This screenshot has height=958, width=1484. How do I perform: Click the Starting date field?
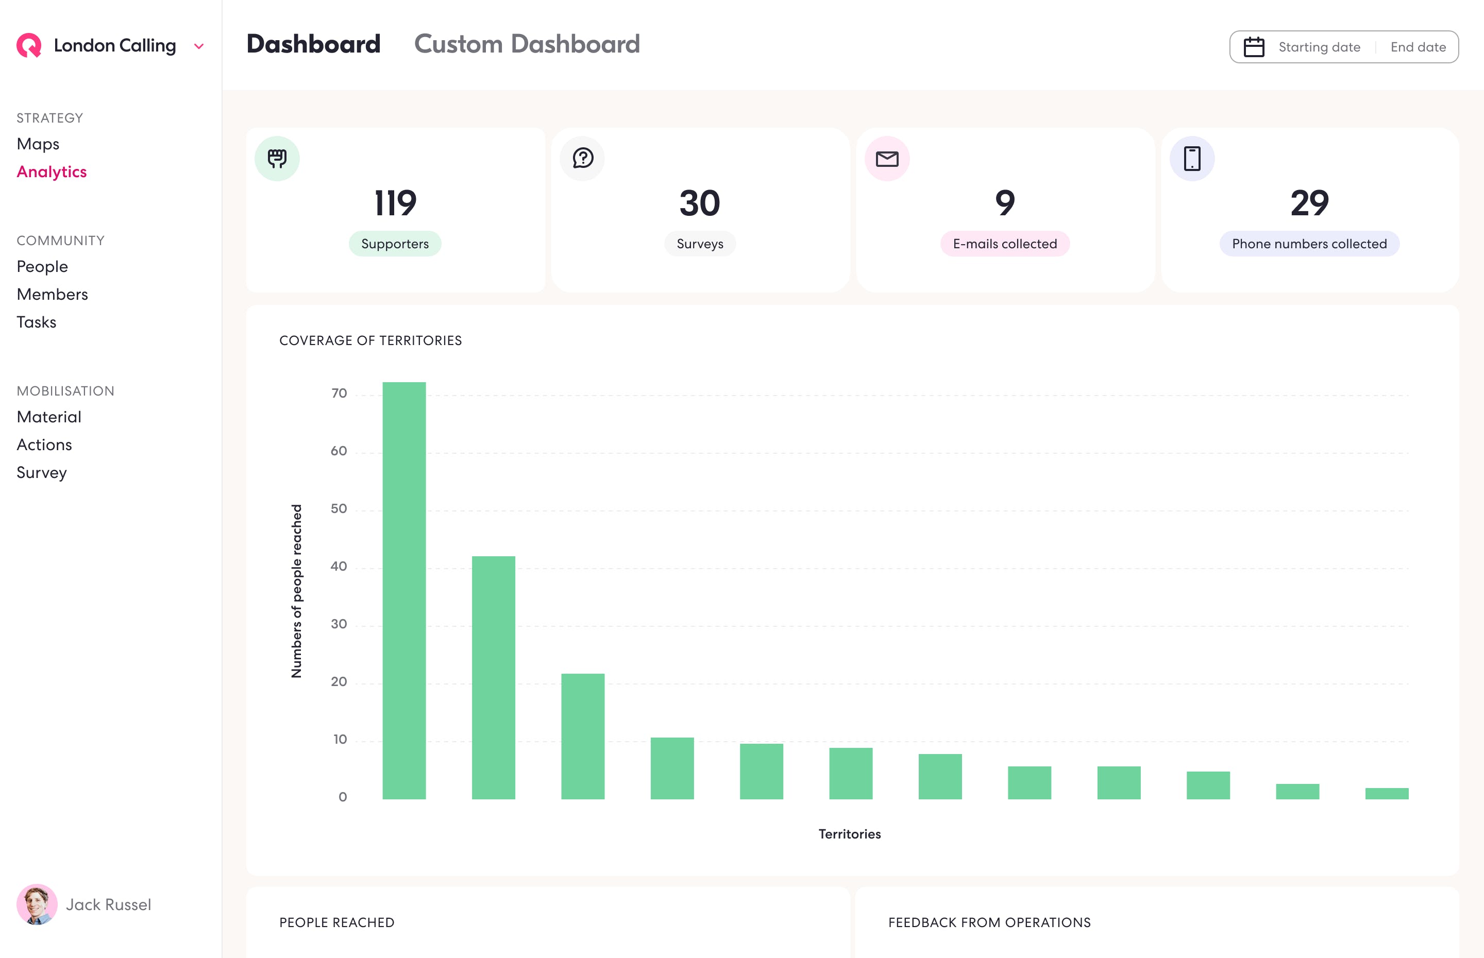point(1319,47)
